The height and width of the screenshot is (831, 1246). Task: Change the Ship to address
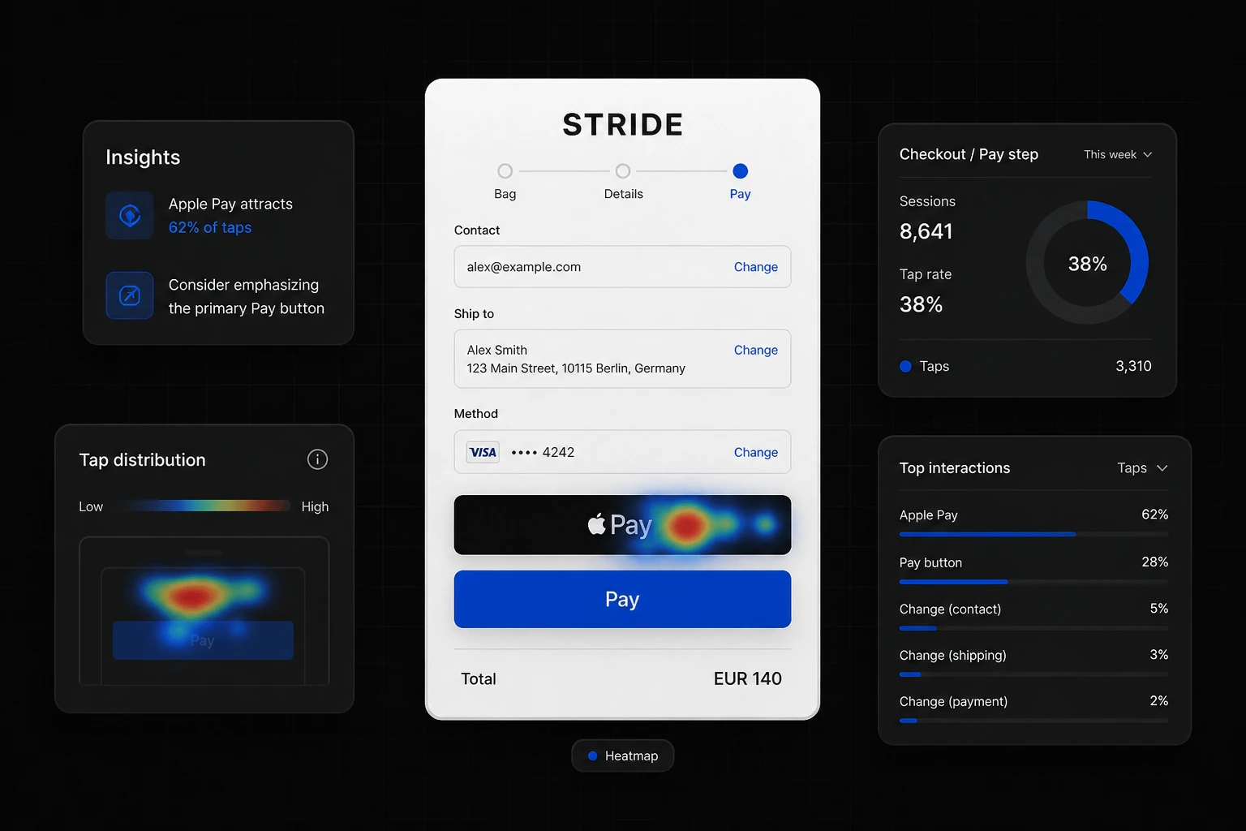coord(755,350)
